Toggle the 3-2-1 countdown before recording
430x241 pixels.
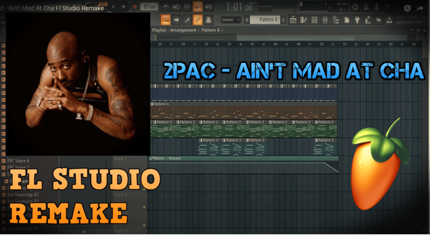coord(187,6)
